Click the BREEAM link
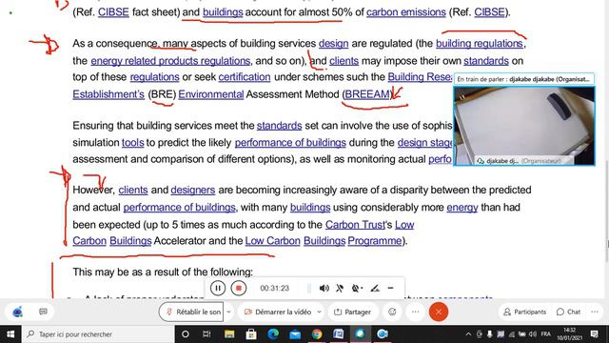The width and height of the screenshot is (609, 343). pos(367,94)
